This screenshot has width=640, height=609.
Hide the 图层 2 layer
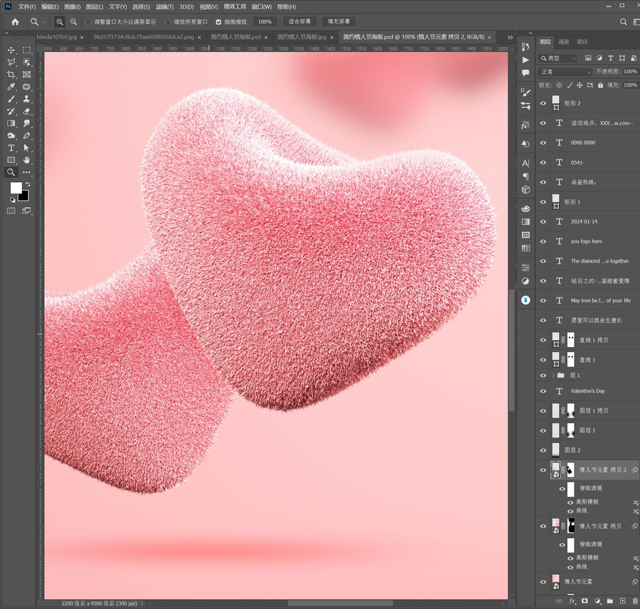543,450
